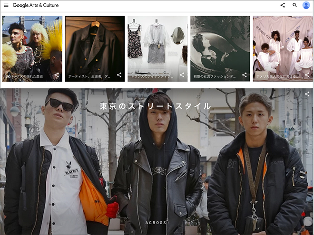
Task: Click the Google Arts & Culture logo
Action: (35, 5)
